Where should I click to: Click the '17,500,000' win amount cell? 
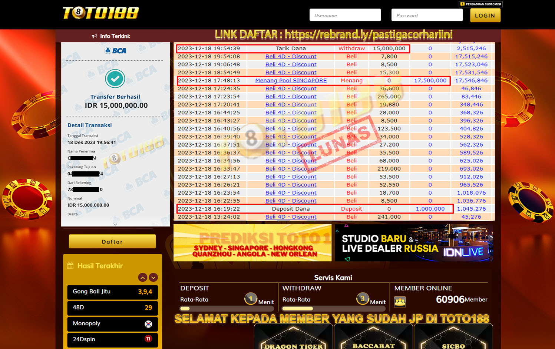[x=430, y=80]
